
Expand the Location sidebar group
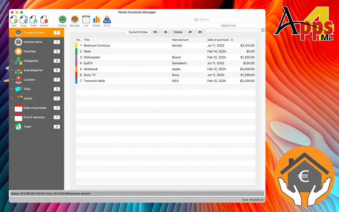click(11, 80)
